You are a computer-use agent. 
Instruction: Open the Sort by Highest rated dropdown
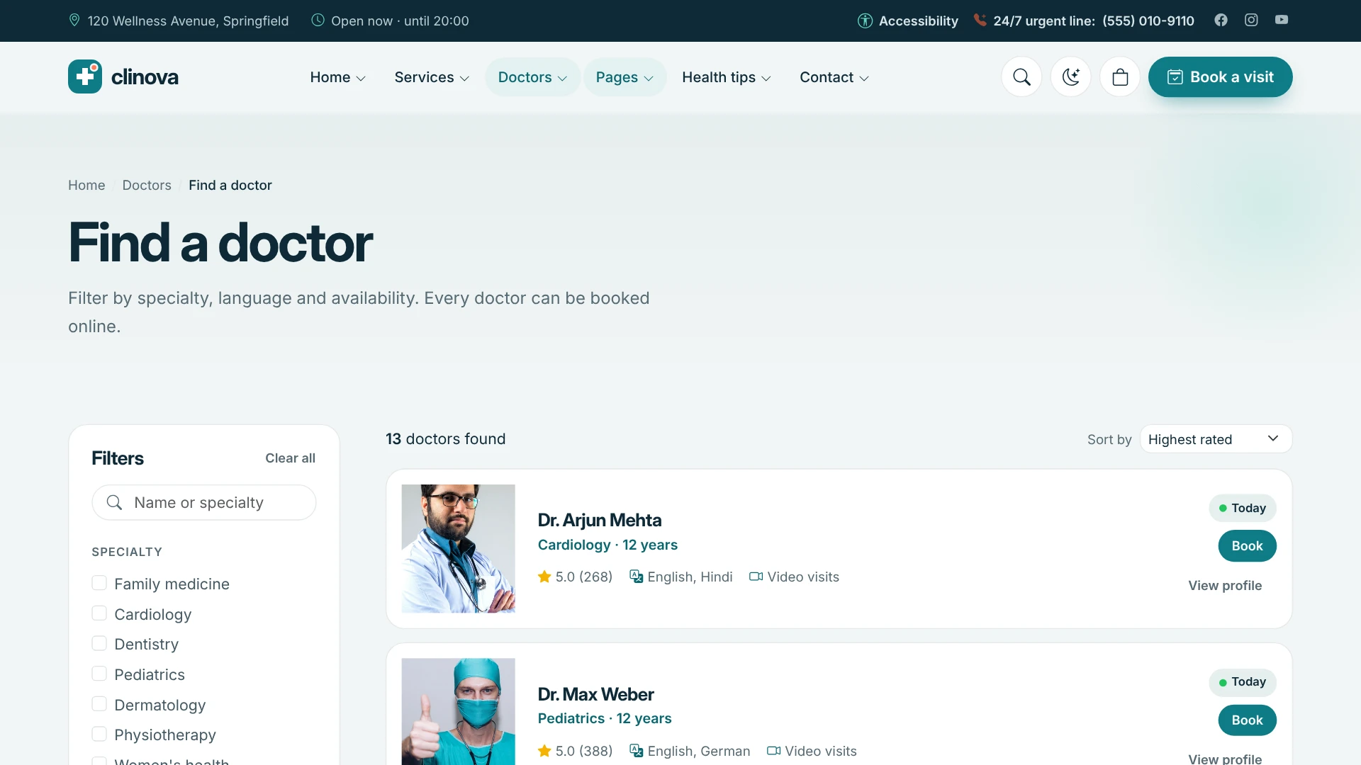pyautogui.click(x=1216, y=439)
